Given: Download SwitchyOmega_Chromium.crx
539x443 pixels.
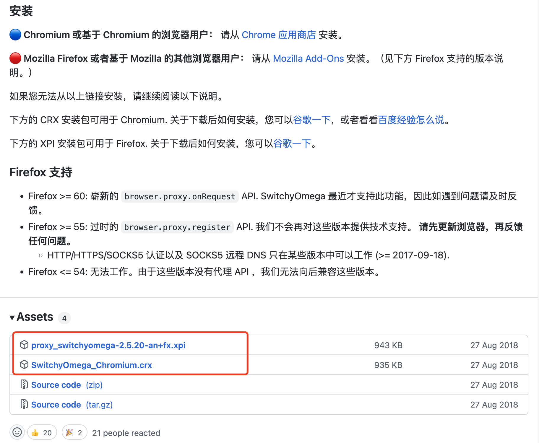Looking at the screenshot, I should pyautogui.click(x=92, y=365).
